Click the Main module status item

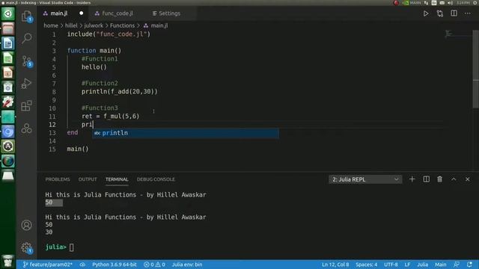coord(441,265)
